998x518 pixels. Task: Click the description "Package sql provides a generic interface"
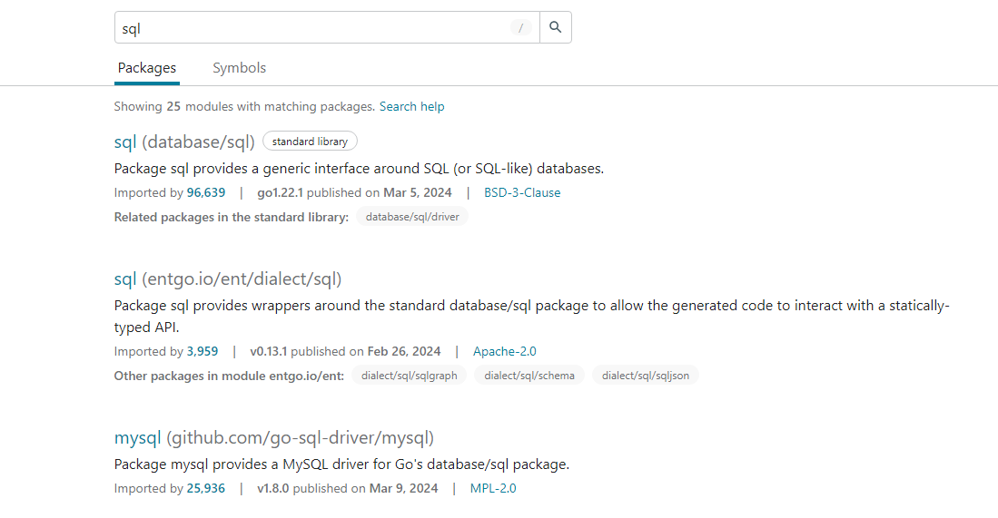[x=359, y=169]
